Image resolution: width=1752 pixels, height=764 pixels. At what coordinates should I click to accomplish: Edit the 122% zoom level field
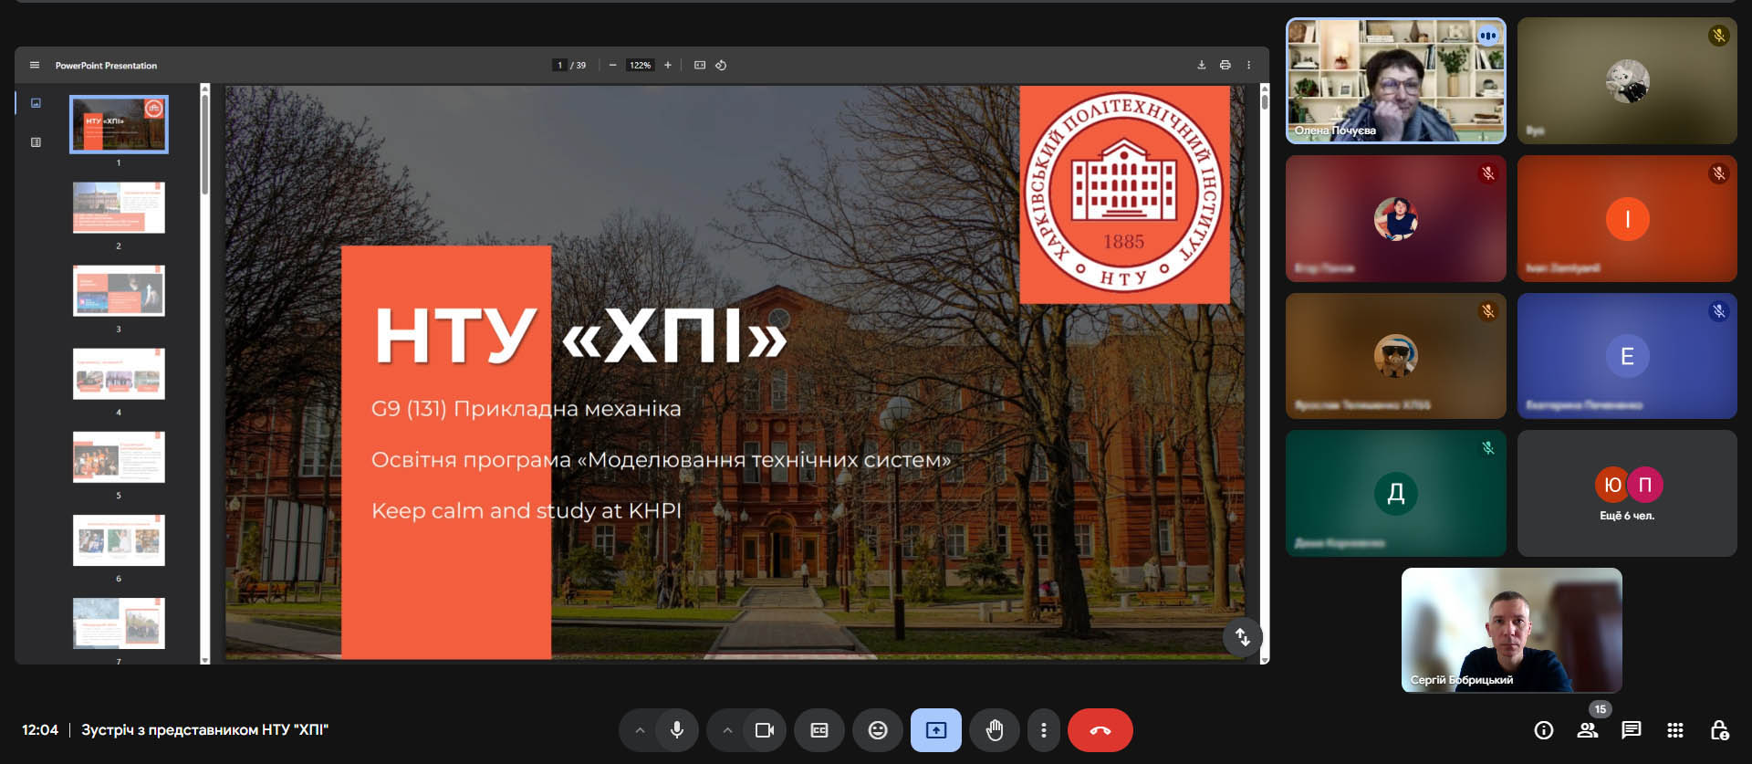(x=641, y=65)
